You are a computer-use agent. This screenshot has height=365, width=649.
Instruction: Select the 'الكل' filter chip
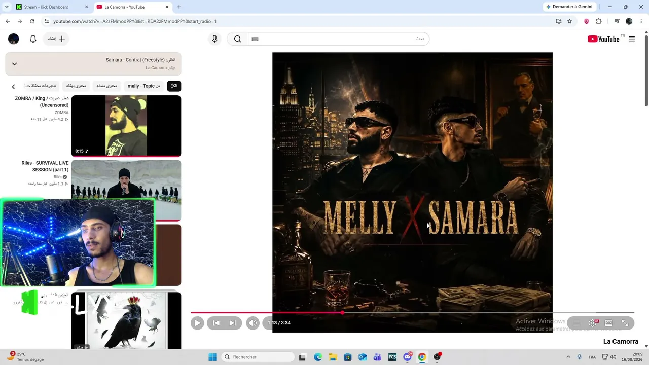pos(174,86)
